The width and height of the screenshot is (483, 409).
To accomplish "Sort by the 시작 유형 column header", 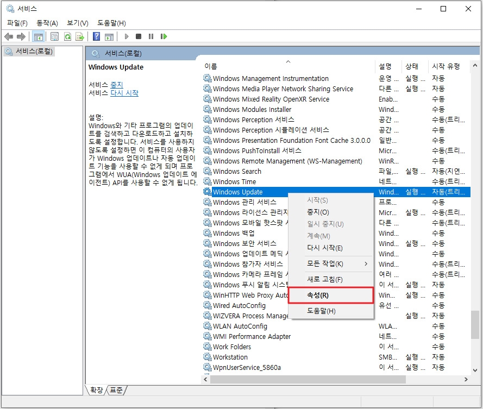I will (449, 66).
